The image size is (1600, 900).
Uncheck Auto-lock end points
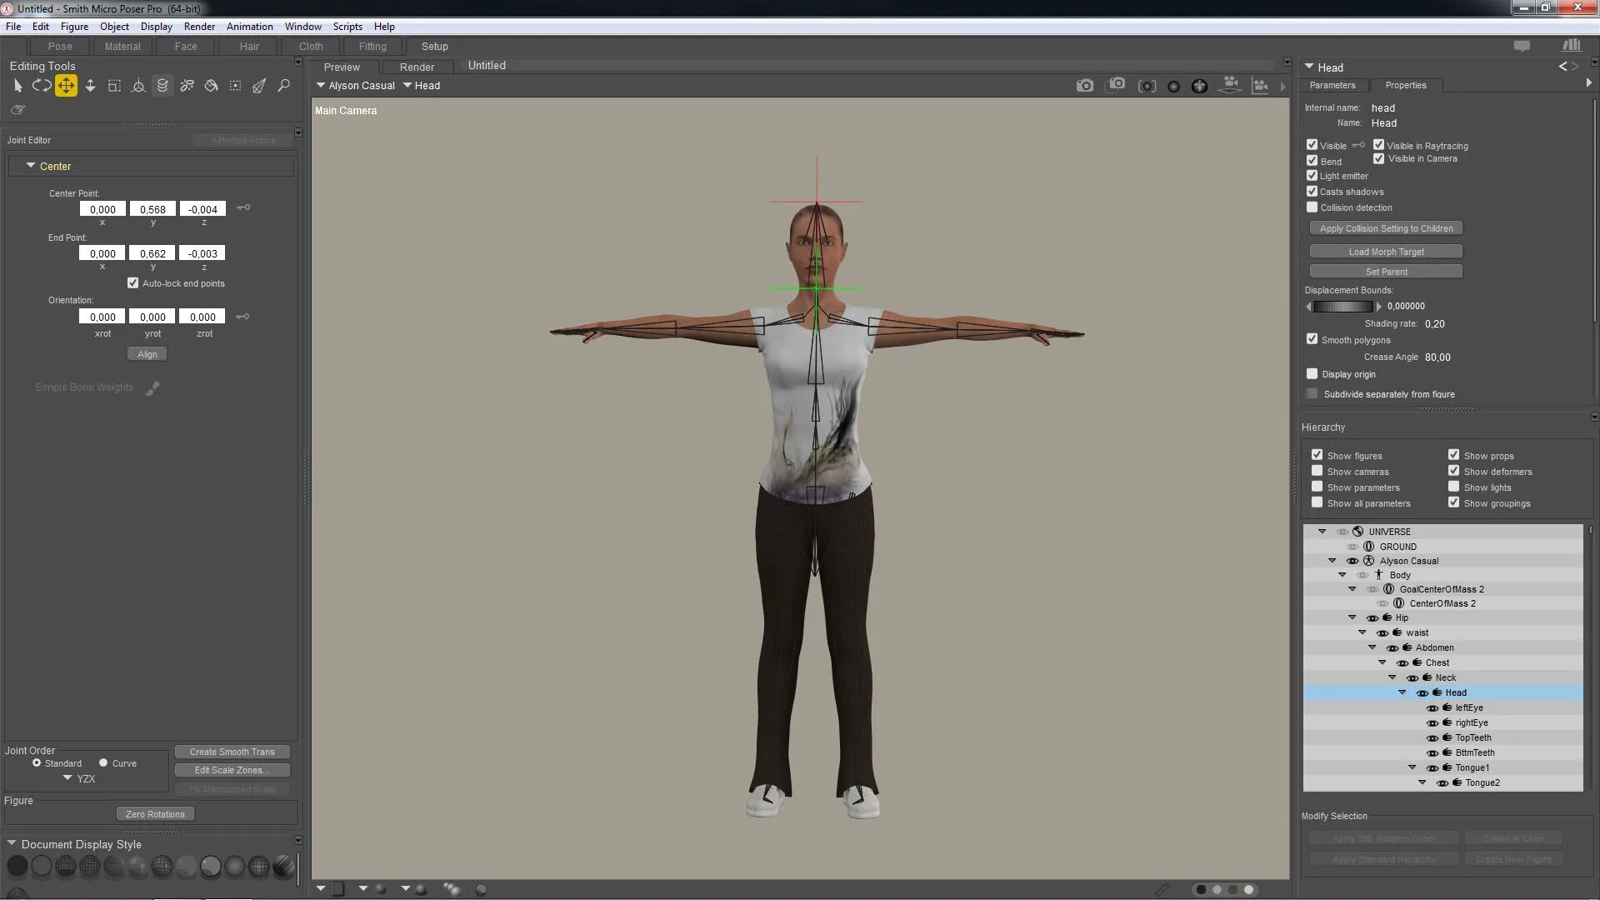click(132, 283)
